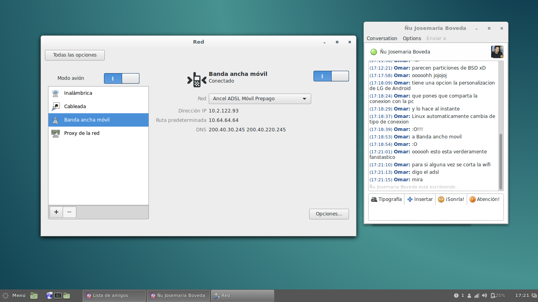Image resolution: width=538 pixels, height=302 pixels.
Task: Open the Options menu in chat window
Action: click(412, 39)
